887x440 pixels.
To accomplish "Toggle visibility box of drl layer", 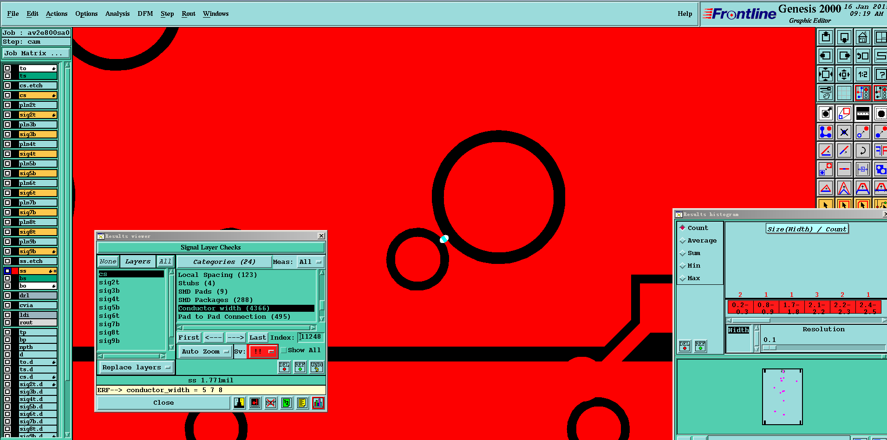I will 7,296.
